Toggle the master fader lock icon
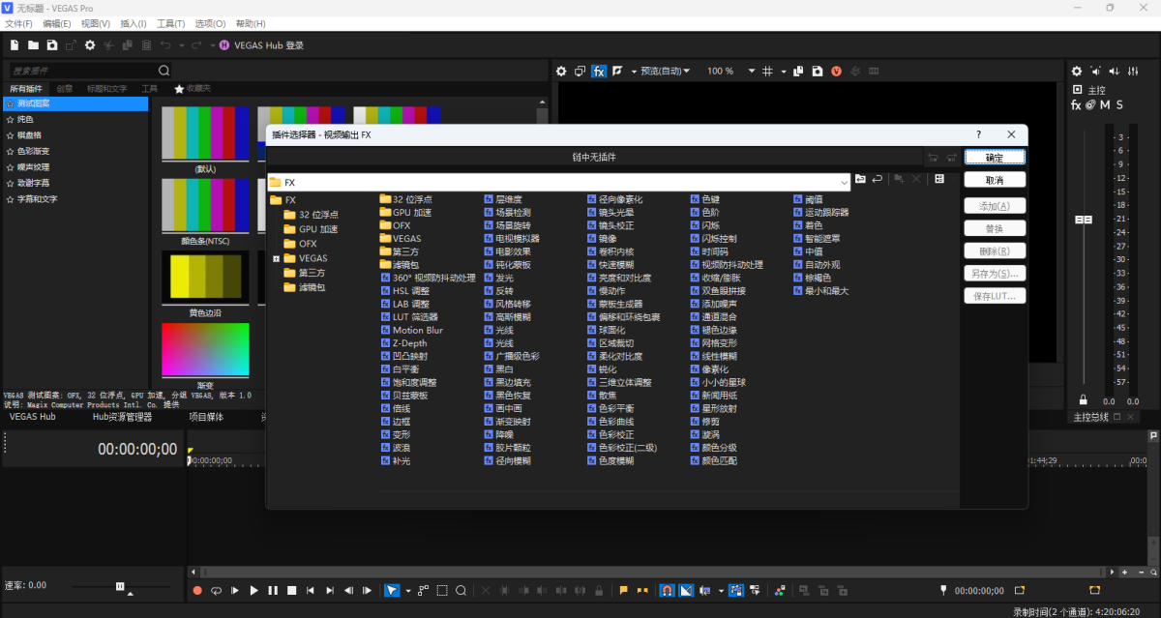The height and width of the screenshot is (618, 1161). [1083, 399]
